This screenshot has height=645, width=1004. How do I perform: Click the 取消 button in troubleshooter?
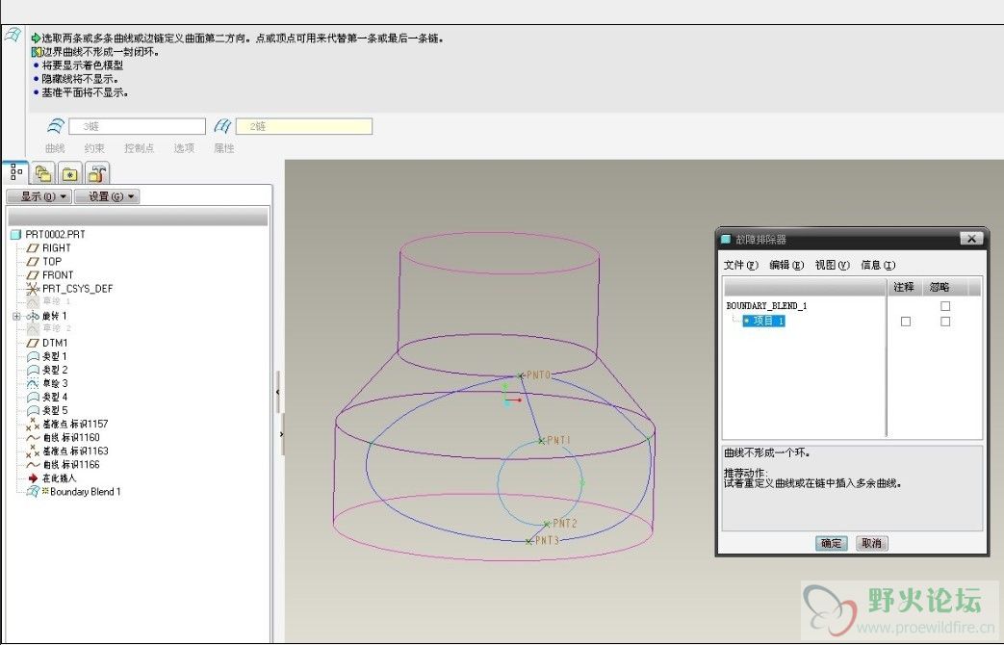871,543
